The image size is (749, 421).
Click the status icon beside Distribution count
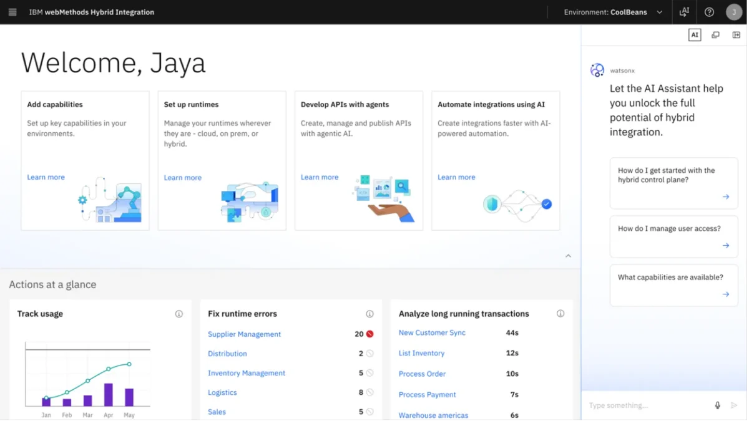(x=370, y=354)
